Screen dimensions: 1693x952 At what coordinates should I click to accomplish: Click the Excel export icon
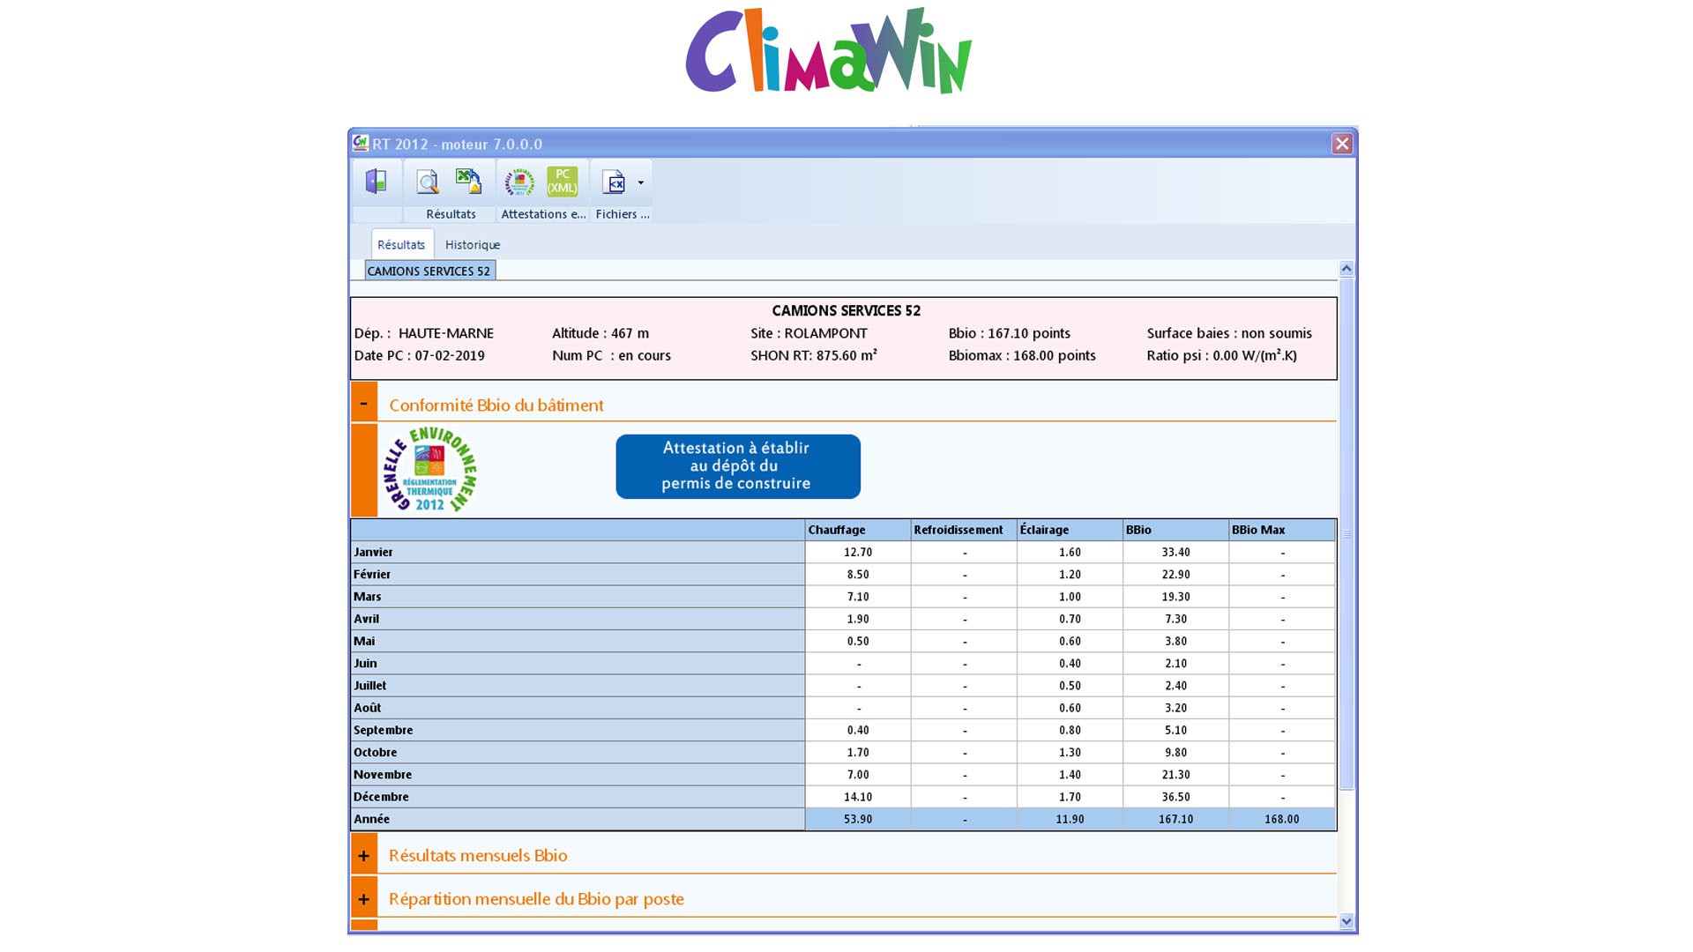click(468, 182)
